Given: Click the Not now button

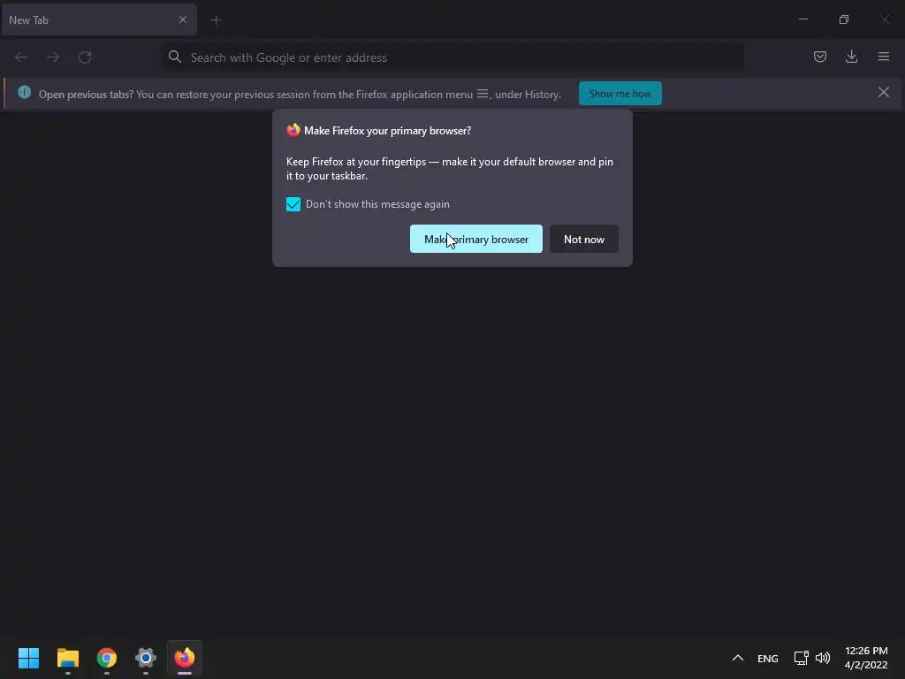Looking at the screenshot, I should click(x=583, y=239).
